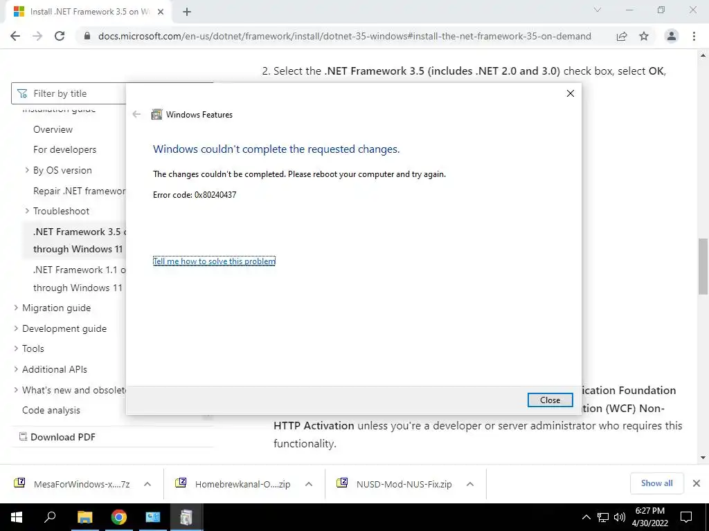Show hidden system tray icons
The width and height of the screenshot is (709, 531).
(x=586, y=517)
